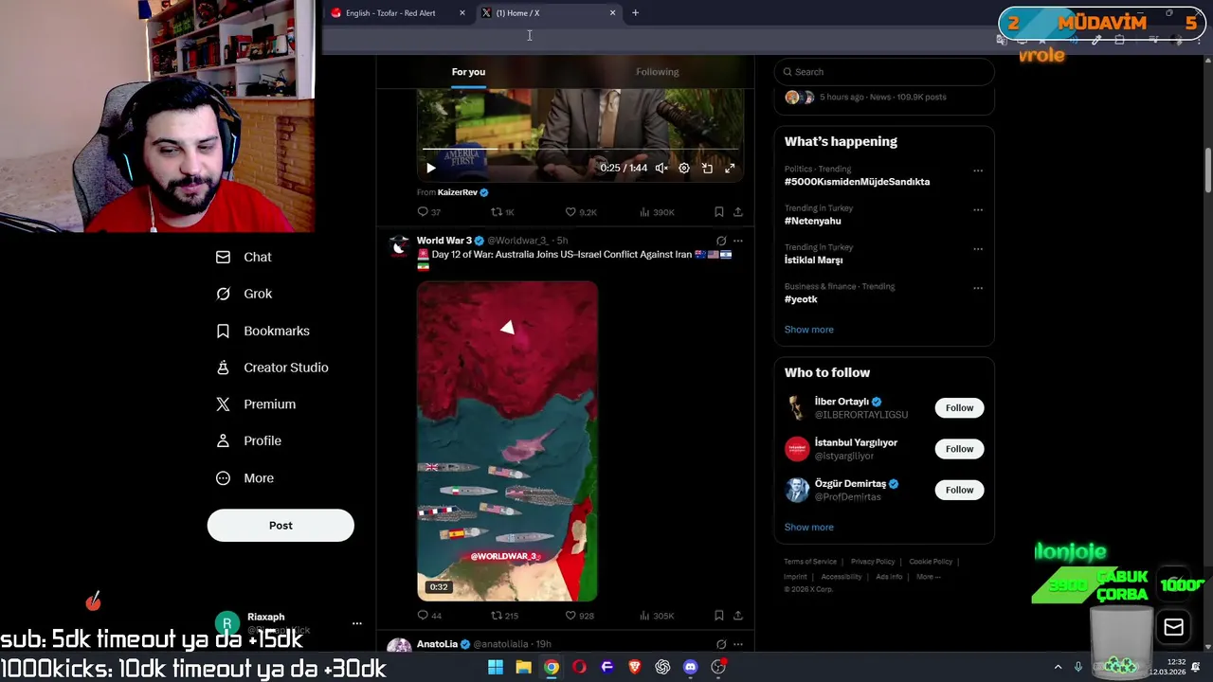The height and width of the screenshot is (682, 1213).
Task: Bookmark the World War 3 post
Action: 719,616
